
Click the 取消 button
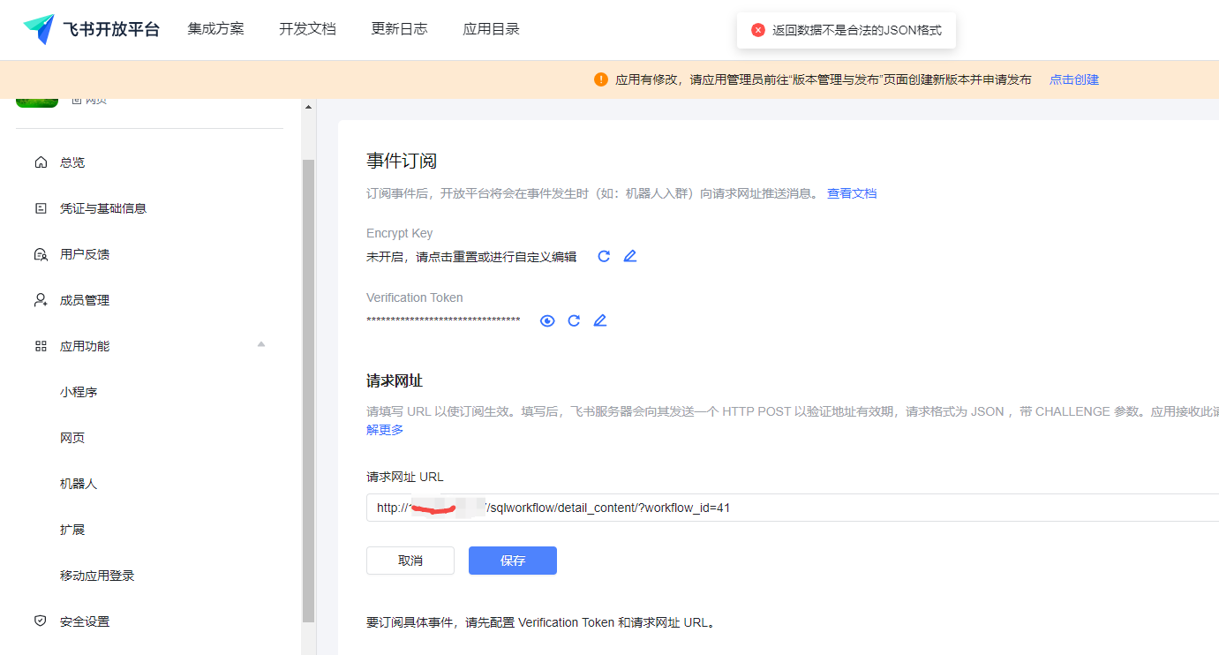pyautogui.click(x=410, y=561)
